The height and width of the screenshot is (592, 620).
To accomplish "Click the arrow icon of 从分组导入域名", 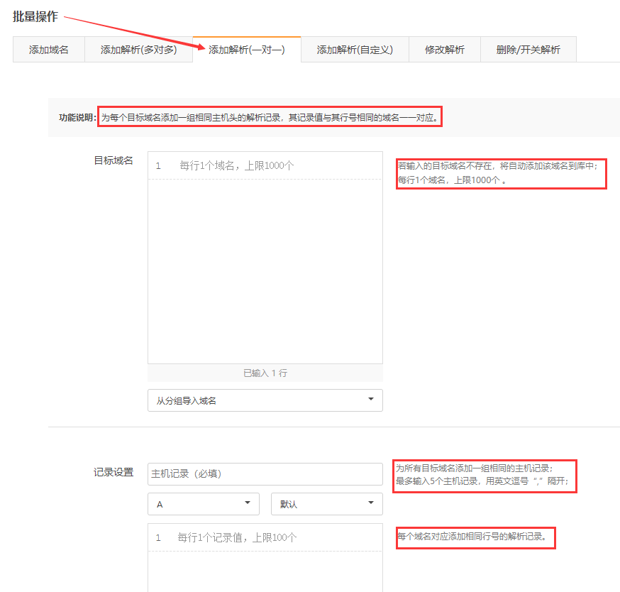I will pyautogui.click(x=370, y=400).
